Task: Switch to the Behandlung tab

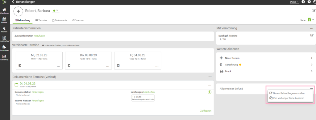Action: click(x=22, y=20)
